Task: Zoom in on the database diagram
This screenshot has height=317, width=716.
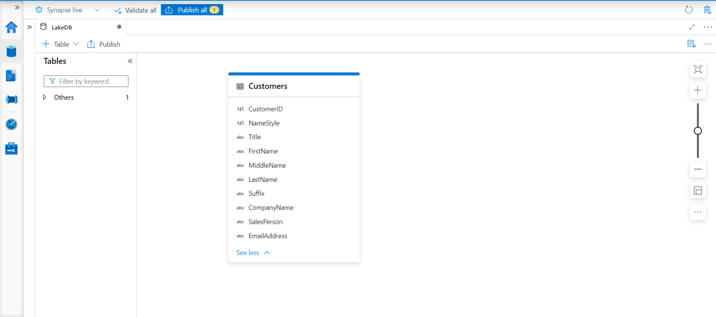Action: coord(697,90)
